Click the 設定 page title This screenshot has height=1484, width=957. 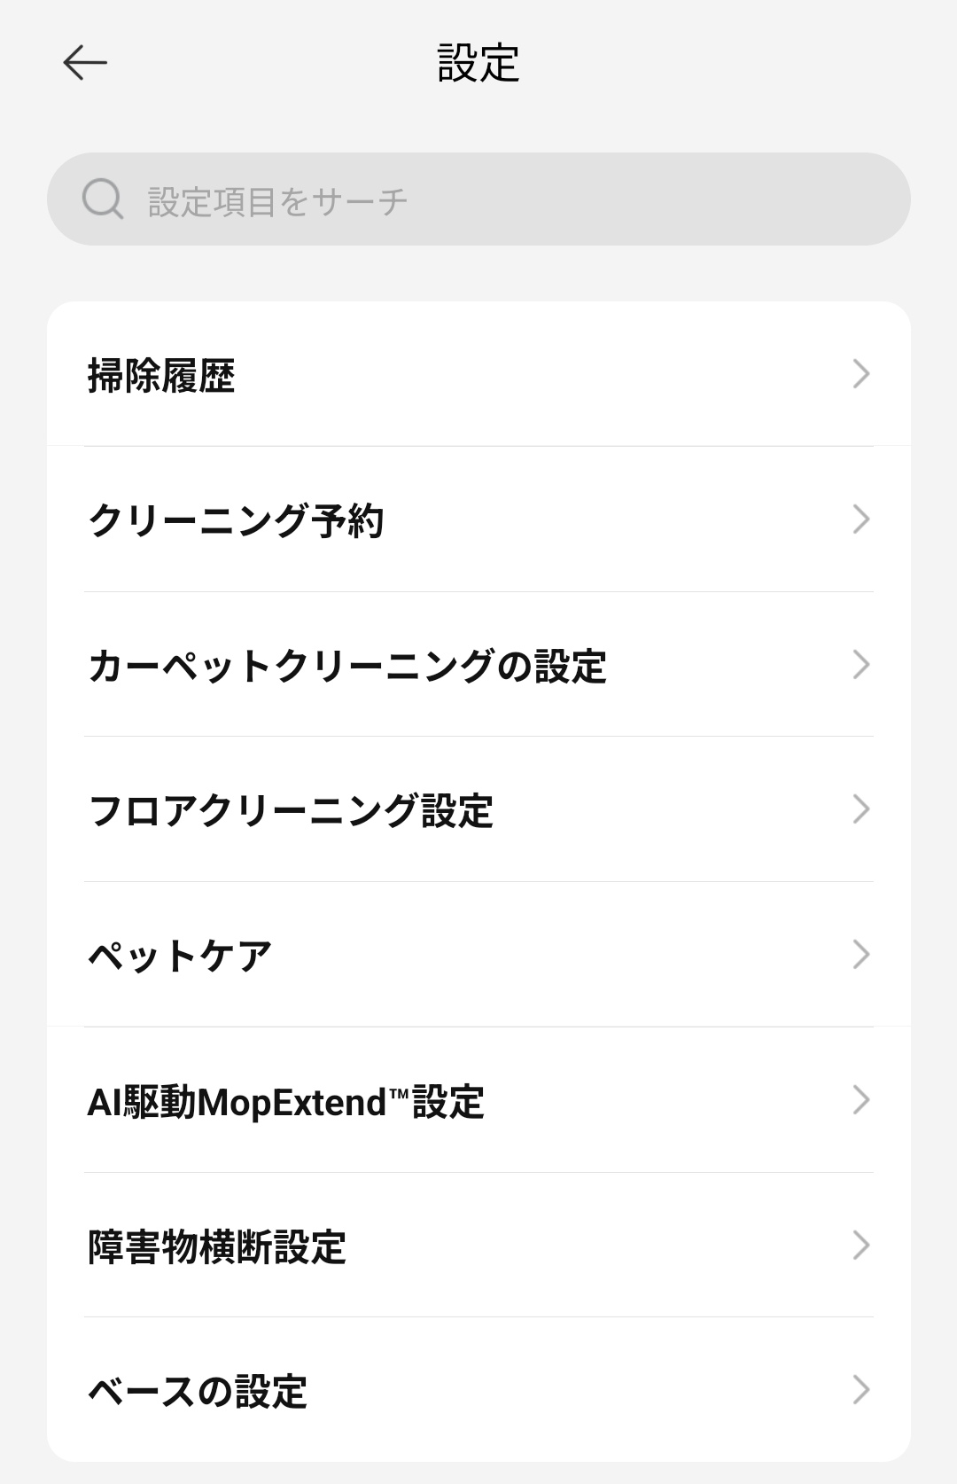(x=478, y=63)
